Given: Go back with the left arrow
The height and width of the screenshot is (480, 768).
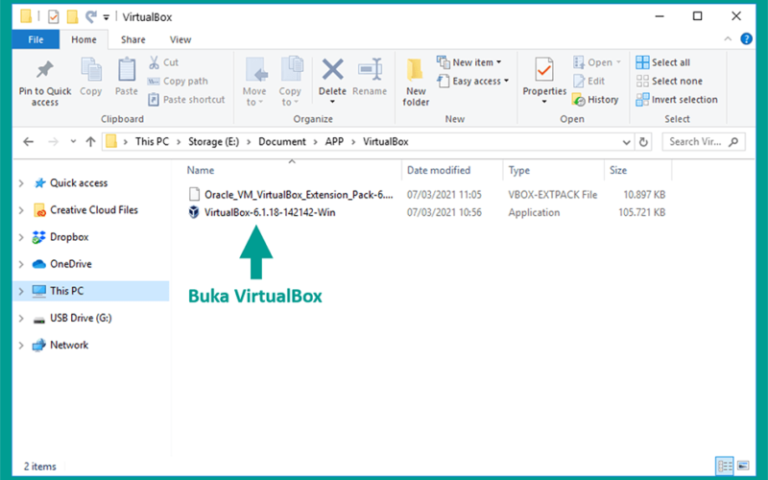Looking at the screenshot, I should point(29,142).
